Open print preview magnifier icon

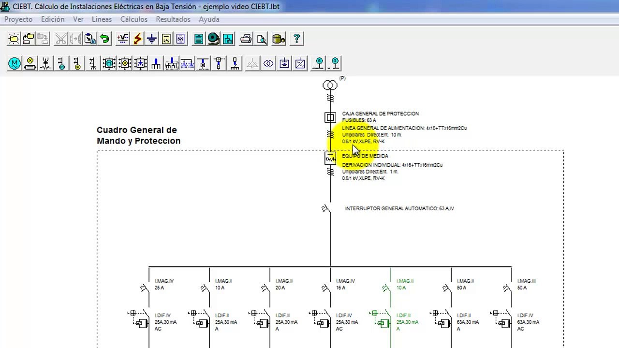[262, 39]
